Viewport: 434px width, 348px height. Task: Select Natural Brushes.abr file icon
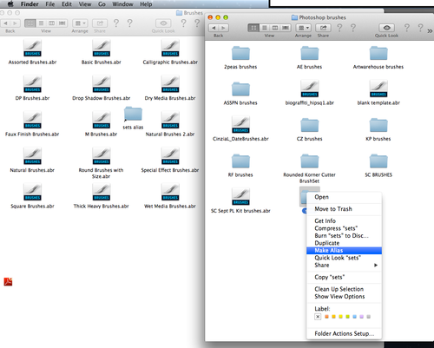coord(32,156)
